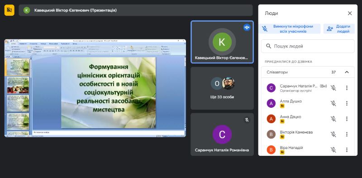Focus the people search field
Viewport: 362px width, 178px height.
click(x=308, y=46)
